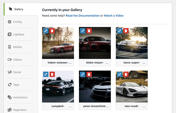
Task: Expand the blake-meyer title ellipsis
Action: pyautogui.click(x=107, y=63)
